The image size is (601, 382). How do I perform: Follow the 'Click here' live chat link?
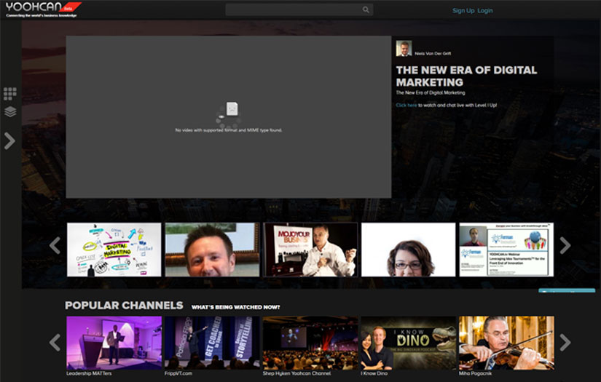[x=406, y=106]
